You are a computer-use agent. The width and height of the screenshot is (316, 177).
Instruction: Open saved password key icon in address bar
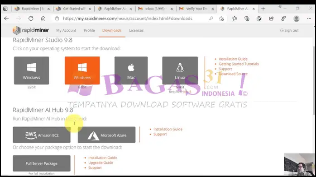211,19
